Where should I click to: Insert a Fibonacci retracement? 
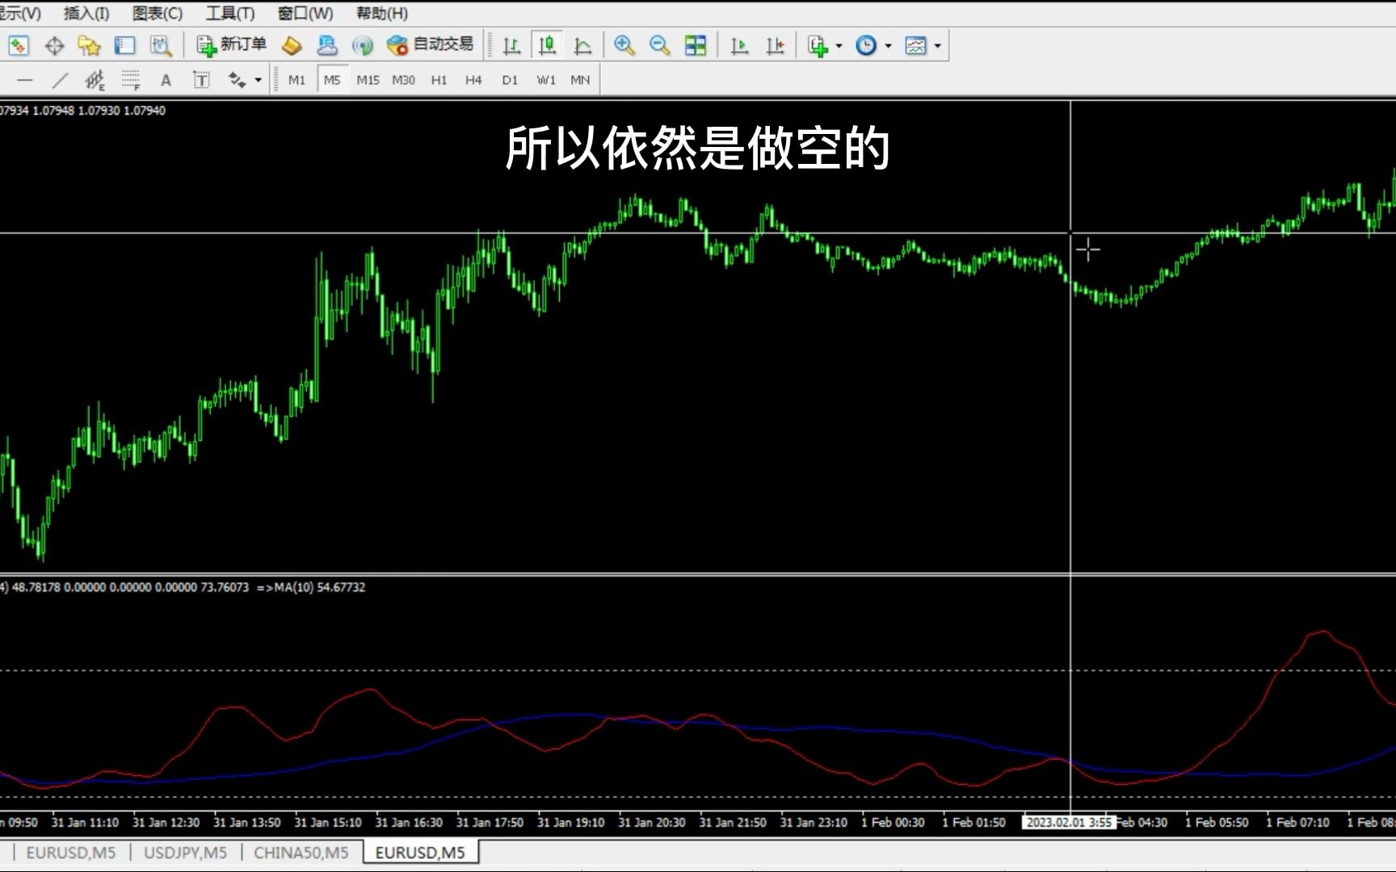coord(129,79)
